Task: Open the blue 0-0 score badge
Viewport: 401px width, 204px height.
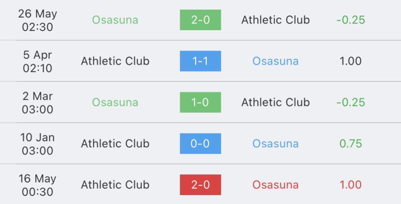Action: coord(200,143)
